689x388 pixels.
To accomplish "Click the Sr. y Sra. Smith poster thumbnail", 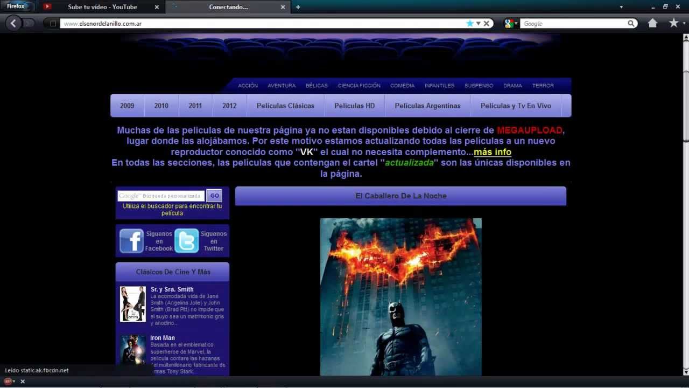I will pos(132,304).
